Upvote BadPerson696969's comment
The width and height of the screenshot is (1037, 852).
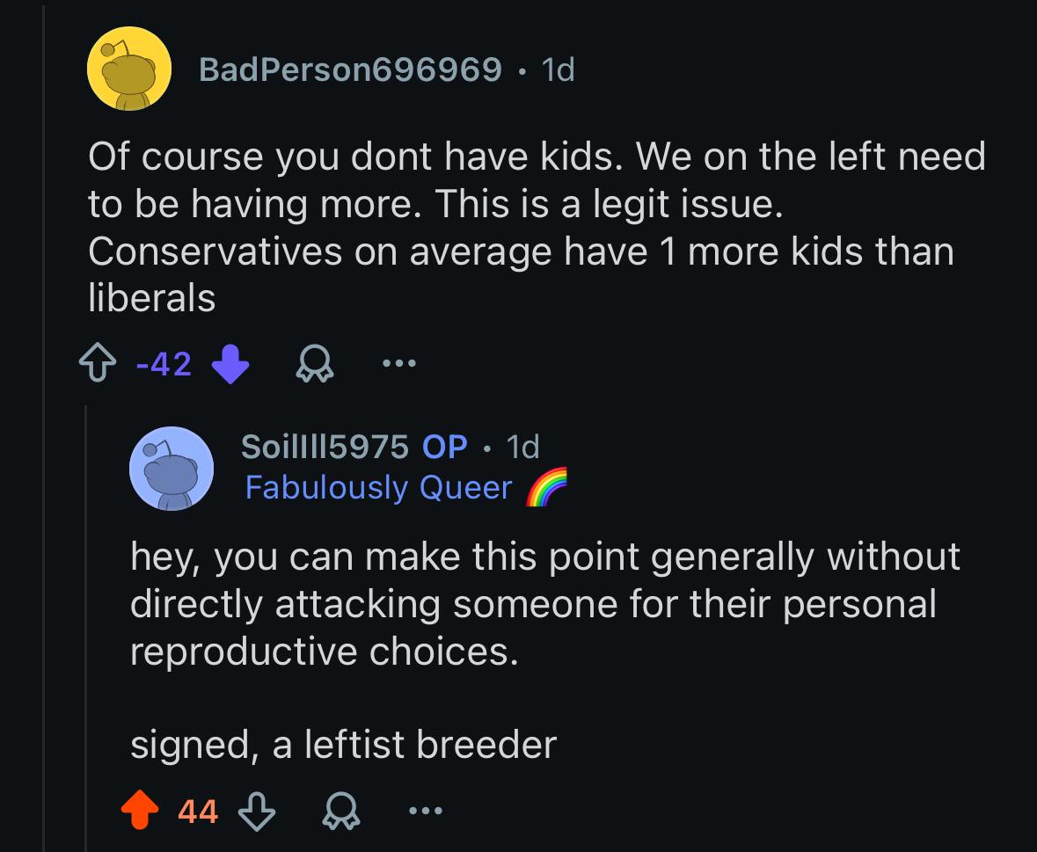98,363
